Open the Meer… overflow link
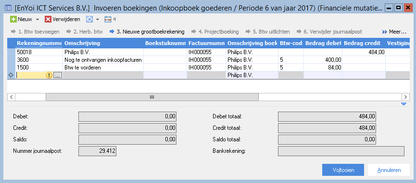416x183 pixels. click(x=394, y=32)
